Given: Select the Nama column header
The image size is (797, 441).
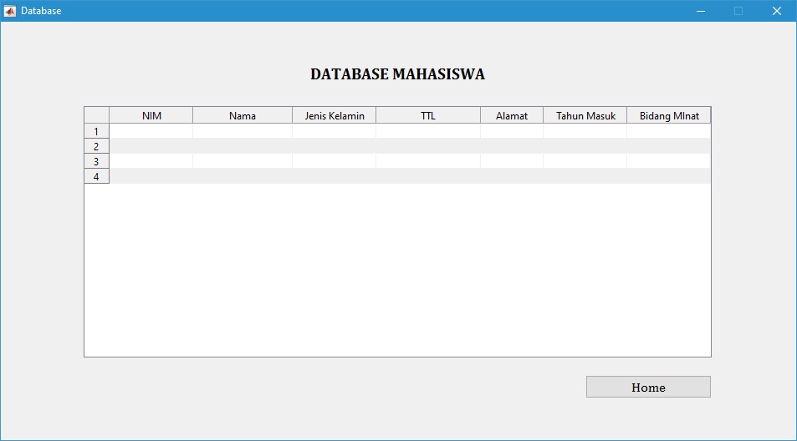Looking at the screenshot, I should click(x=243, y=116).
